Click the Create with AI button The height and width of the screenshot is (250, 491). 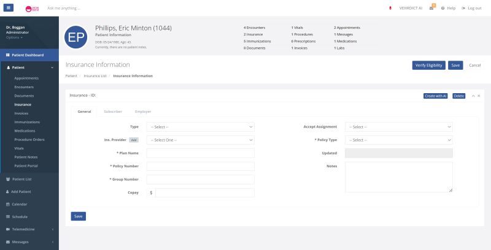436,96
